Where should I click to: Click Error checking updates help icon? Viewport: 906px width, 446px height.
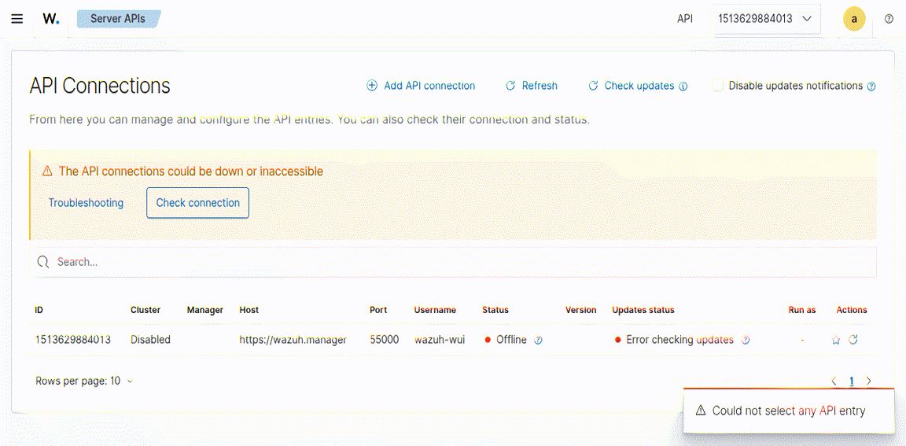(x=746, y=341)
